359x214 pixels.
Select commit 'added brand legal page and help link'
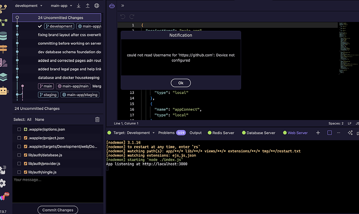69,69
